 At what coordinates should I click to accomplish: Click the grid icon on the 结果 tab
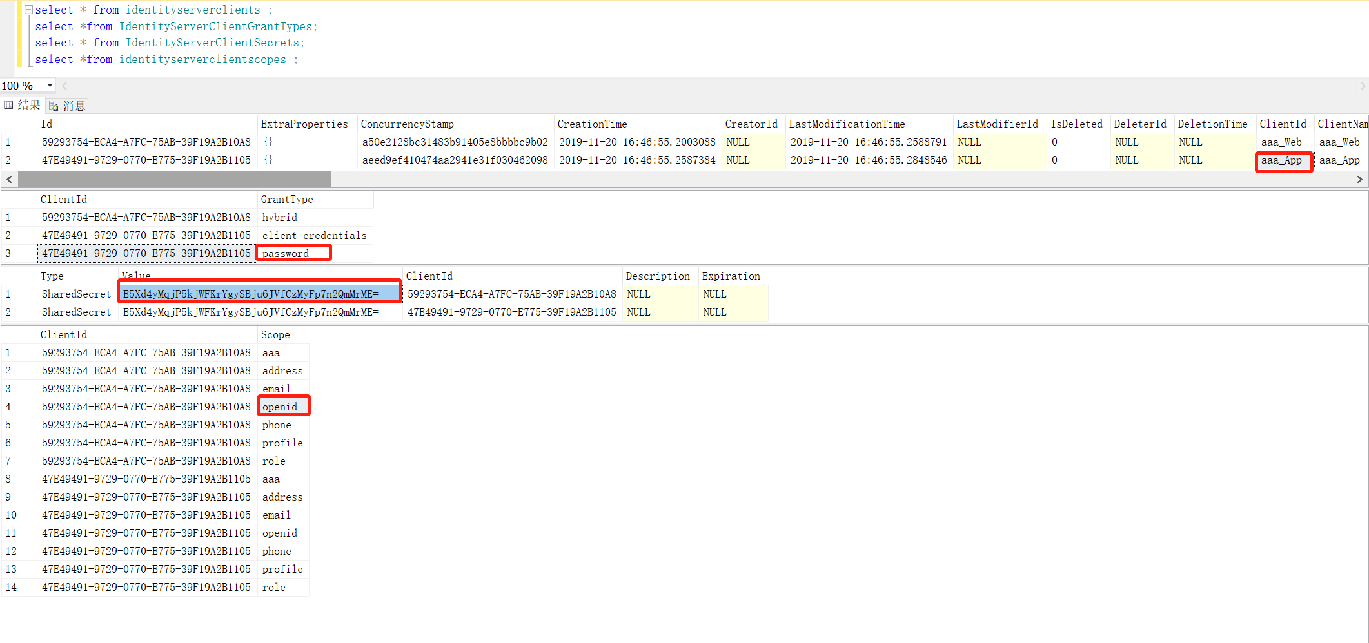(9, 105)
